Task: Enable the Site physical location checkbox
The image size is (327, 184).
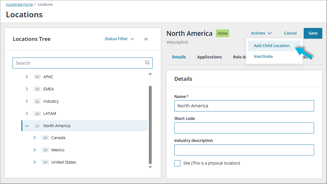Action: (x=177, y=163)
